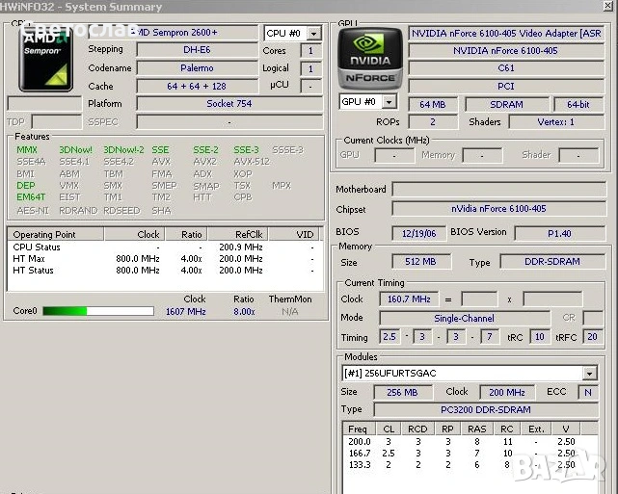Click the BIOS version P1.40 field
Image resolution: width=618 pixels, height=494 pixels.
coord(558,233)
